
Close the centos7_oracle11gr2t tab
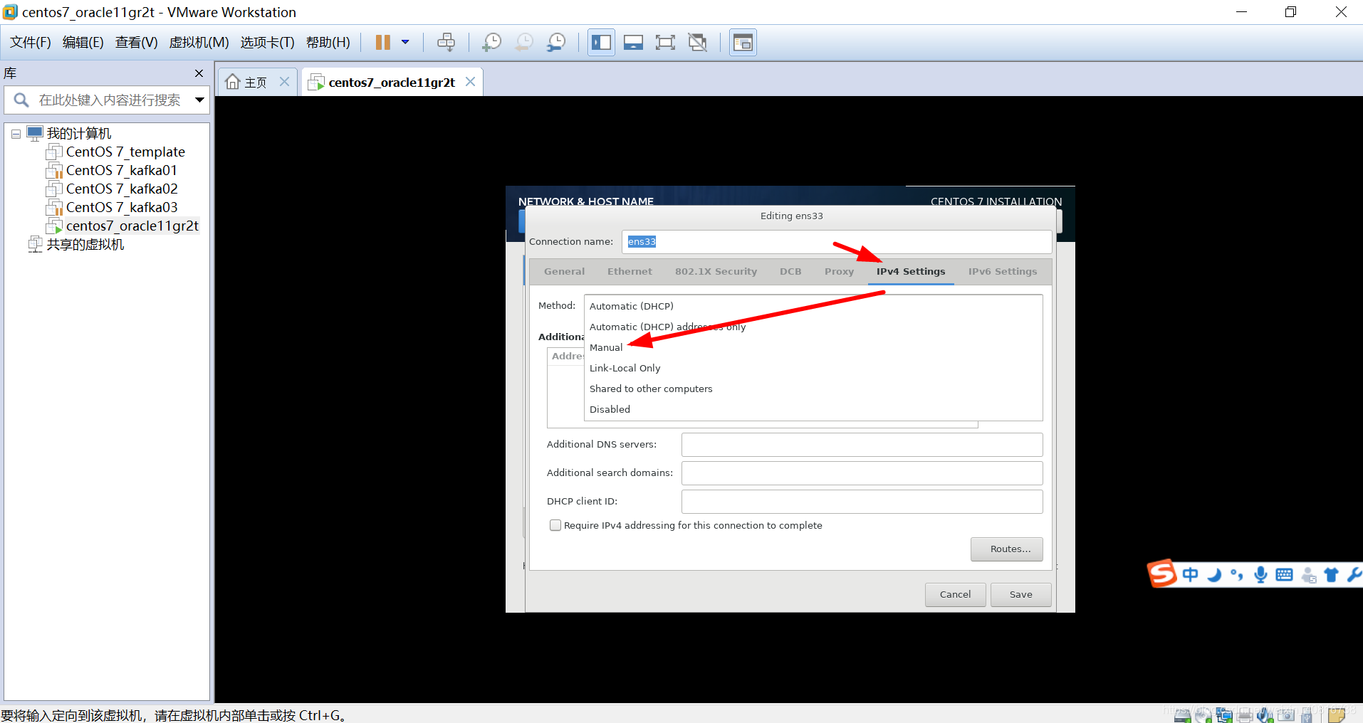470,82
